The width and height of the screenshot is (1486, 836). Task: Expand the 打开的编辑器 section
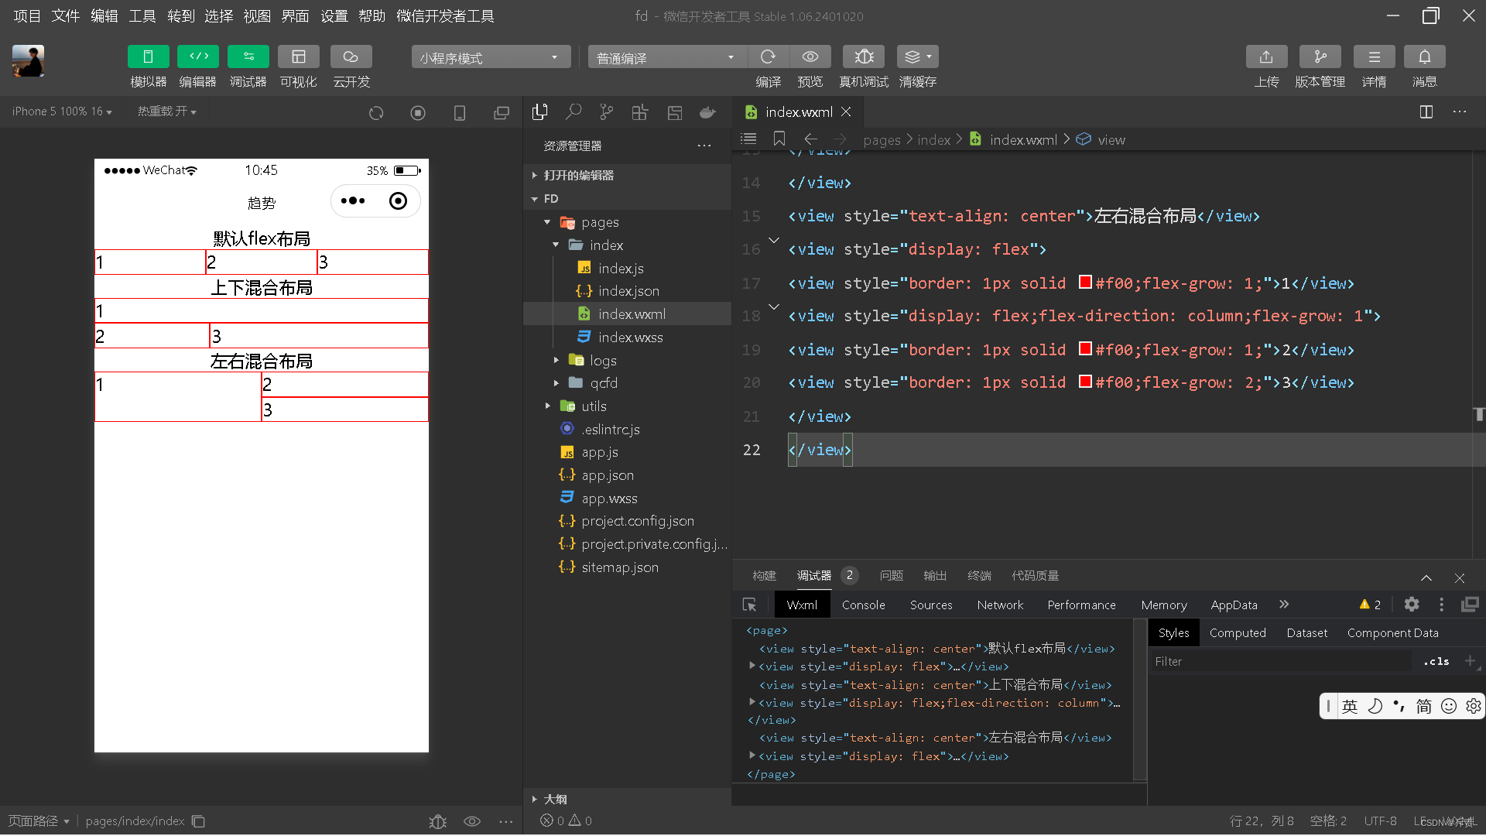click(x=627, y=176)
